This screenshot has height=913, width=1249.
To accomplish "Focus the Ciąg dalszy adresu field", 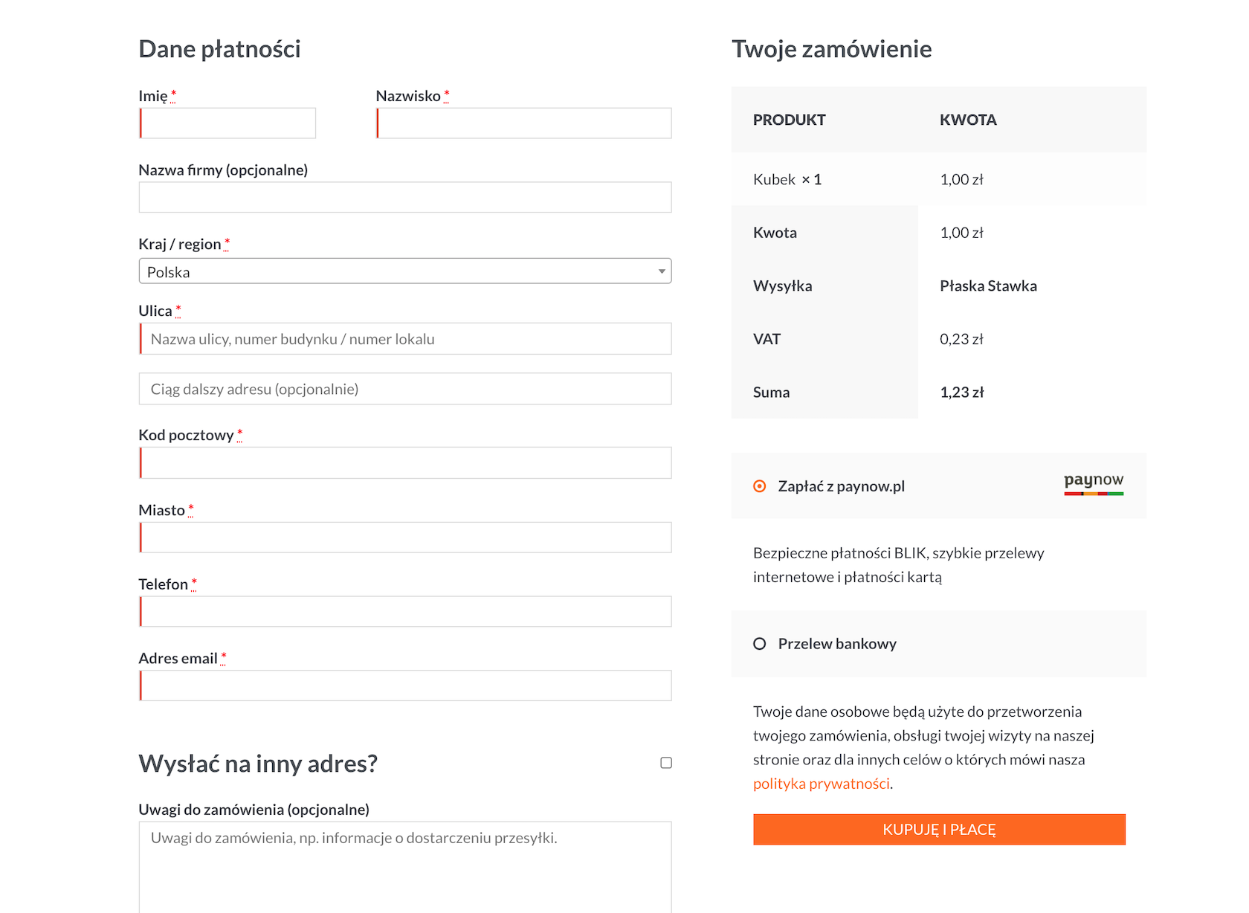I will point(404,389).
